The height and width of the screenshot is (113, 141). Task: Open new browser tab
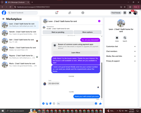[32, 2]
